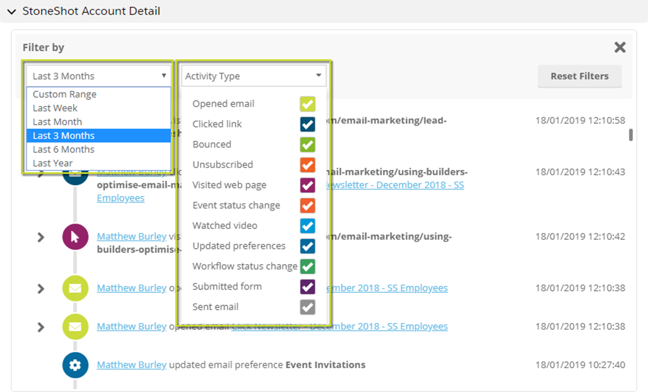Toggle the Submitted form checkbox
The width and height of the screenshot is (648, 392).
point(308,286)
